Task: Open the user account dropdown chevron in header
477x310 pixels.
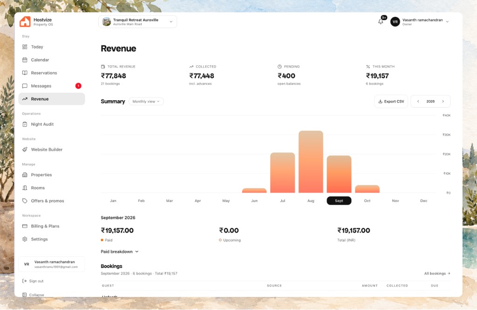Action: pos(447,21)
